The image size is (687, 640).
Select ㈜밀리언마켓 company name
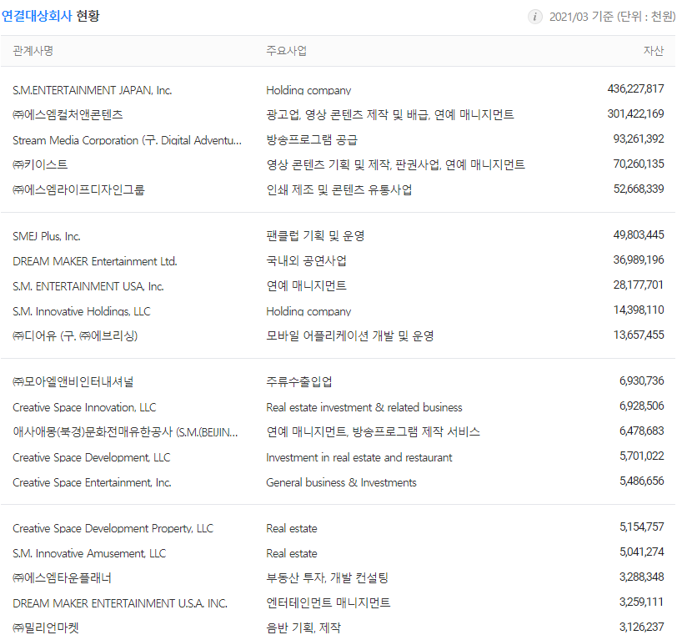46,627
